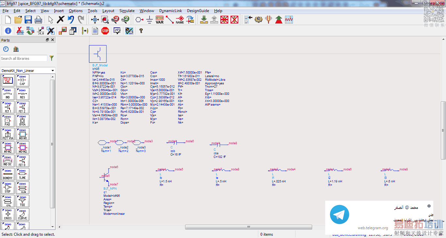Select the CAP component in palette
This screenshot has height=238, width=446.
[x=23, y=80]
